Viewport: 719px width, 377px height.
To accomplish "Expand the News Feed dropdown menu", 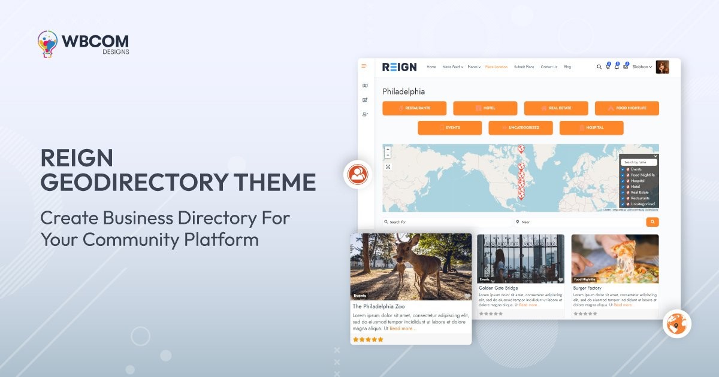I will point(452,67).
